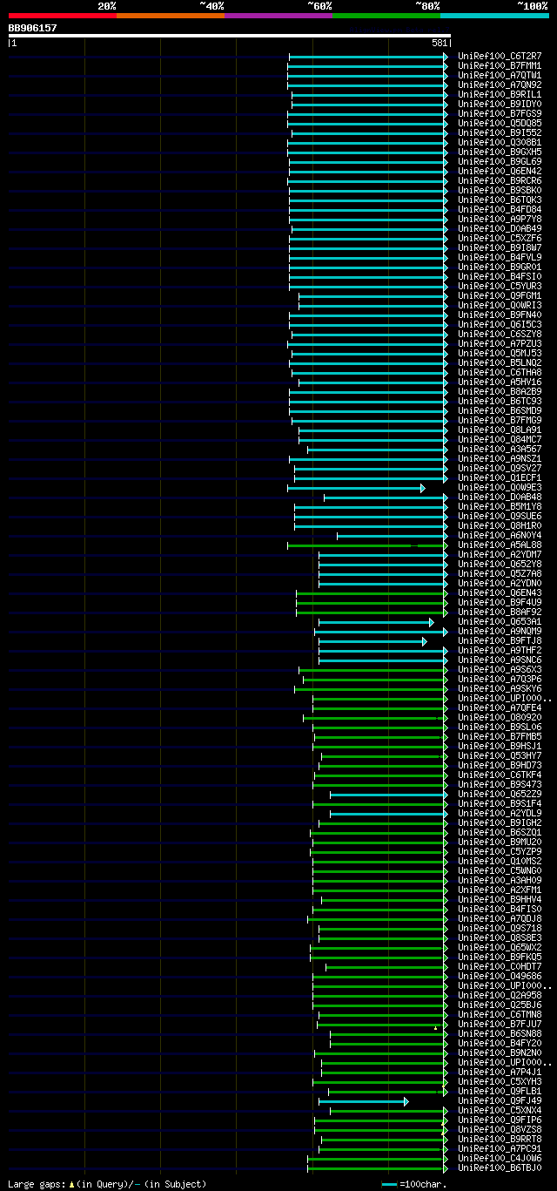Click the green alignment bar for A5AL88
Screen dimensions: 557x1191
tap(367, 545)
